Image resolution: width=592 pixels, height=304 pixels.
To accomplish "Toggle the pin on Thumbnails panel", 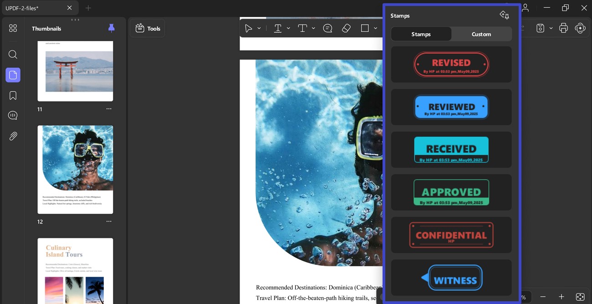I will 112,28.
